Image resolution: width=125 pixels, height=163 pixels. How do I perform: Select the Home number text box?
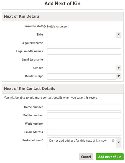click(x=84, y=107)
